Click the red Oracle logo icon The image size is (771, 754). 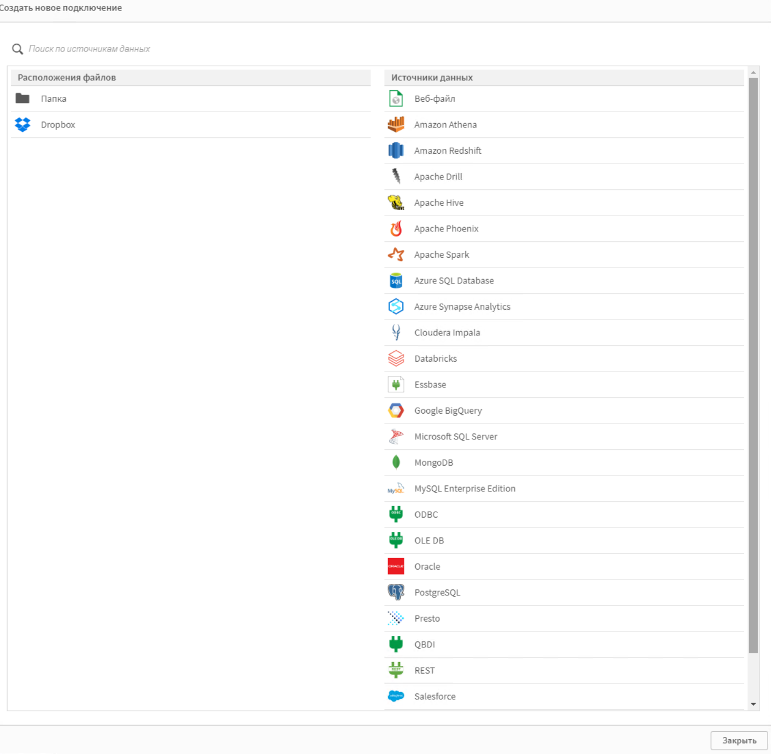pyautogui.click(x=396, y=566)
